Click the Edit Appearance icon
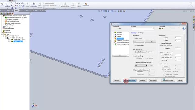This screenshot has width=195, height=110. coord(119,11)
